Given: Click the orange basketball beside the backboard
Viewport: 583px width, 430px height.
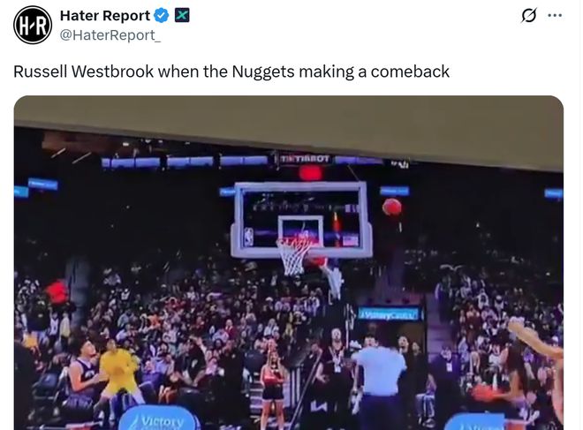Looking at the screenshot, I should (392, 207).
